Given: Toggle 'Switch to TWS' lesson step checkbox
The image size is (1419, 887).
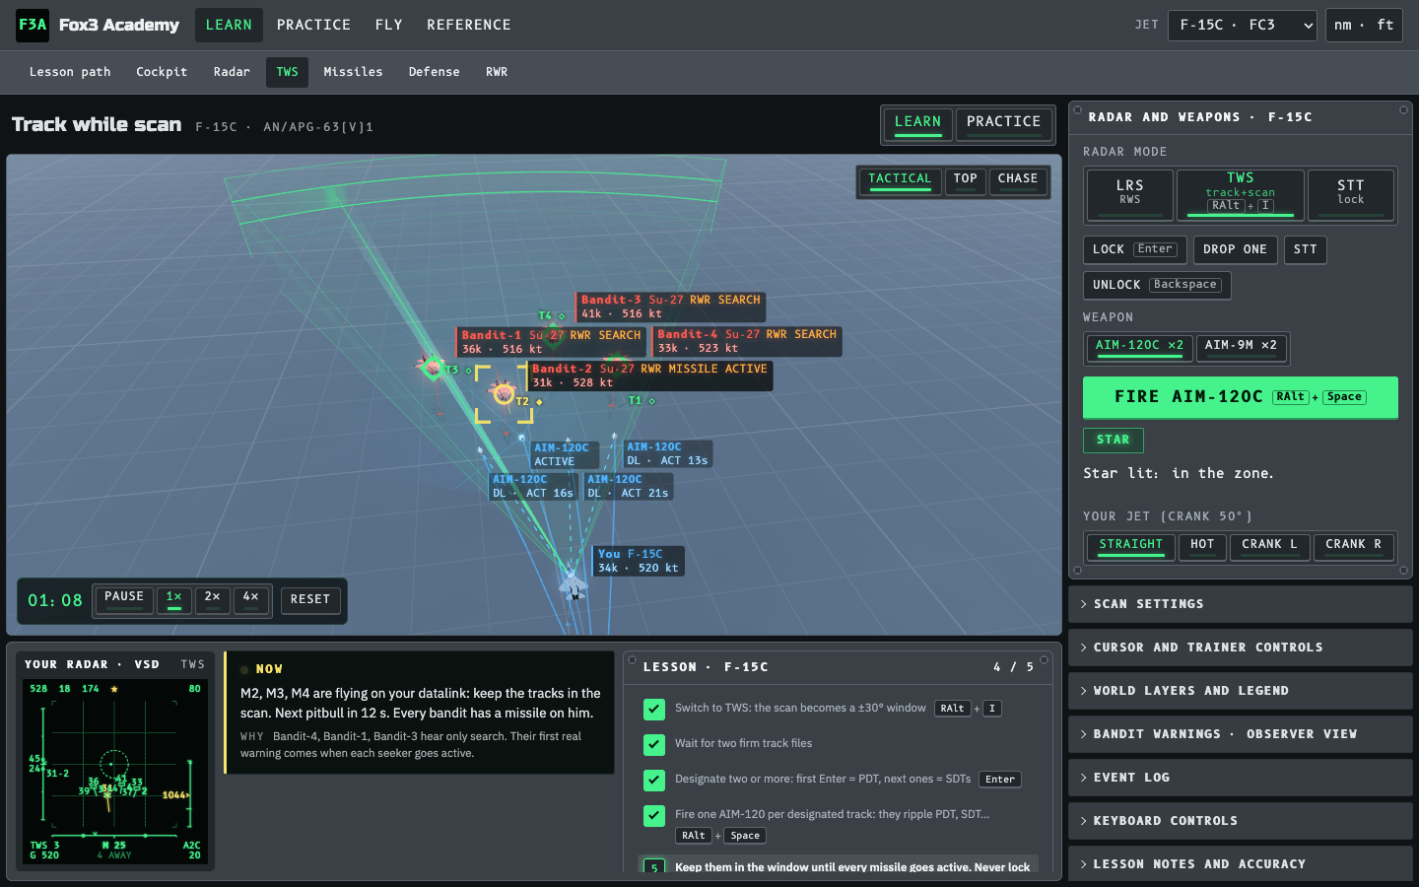Looking at the screenshot, I should coord(654,709).
